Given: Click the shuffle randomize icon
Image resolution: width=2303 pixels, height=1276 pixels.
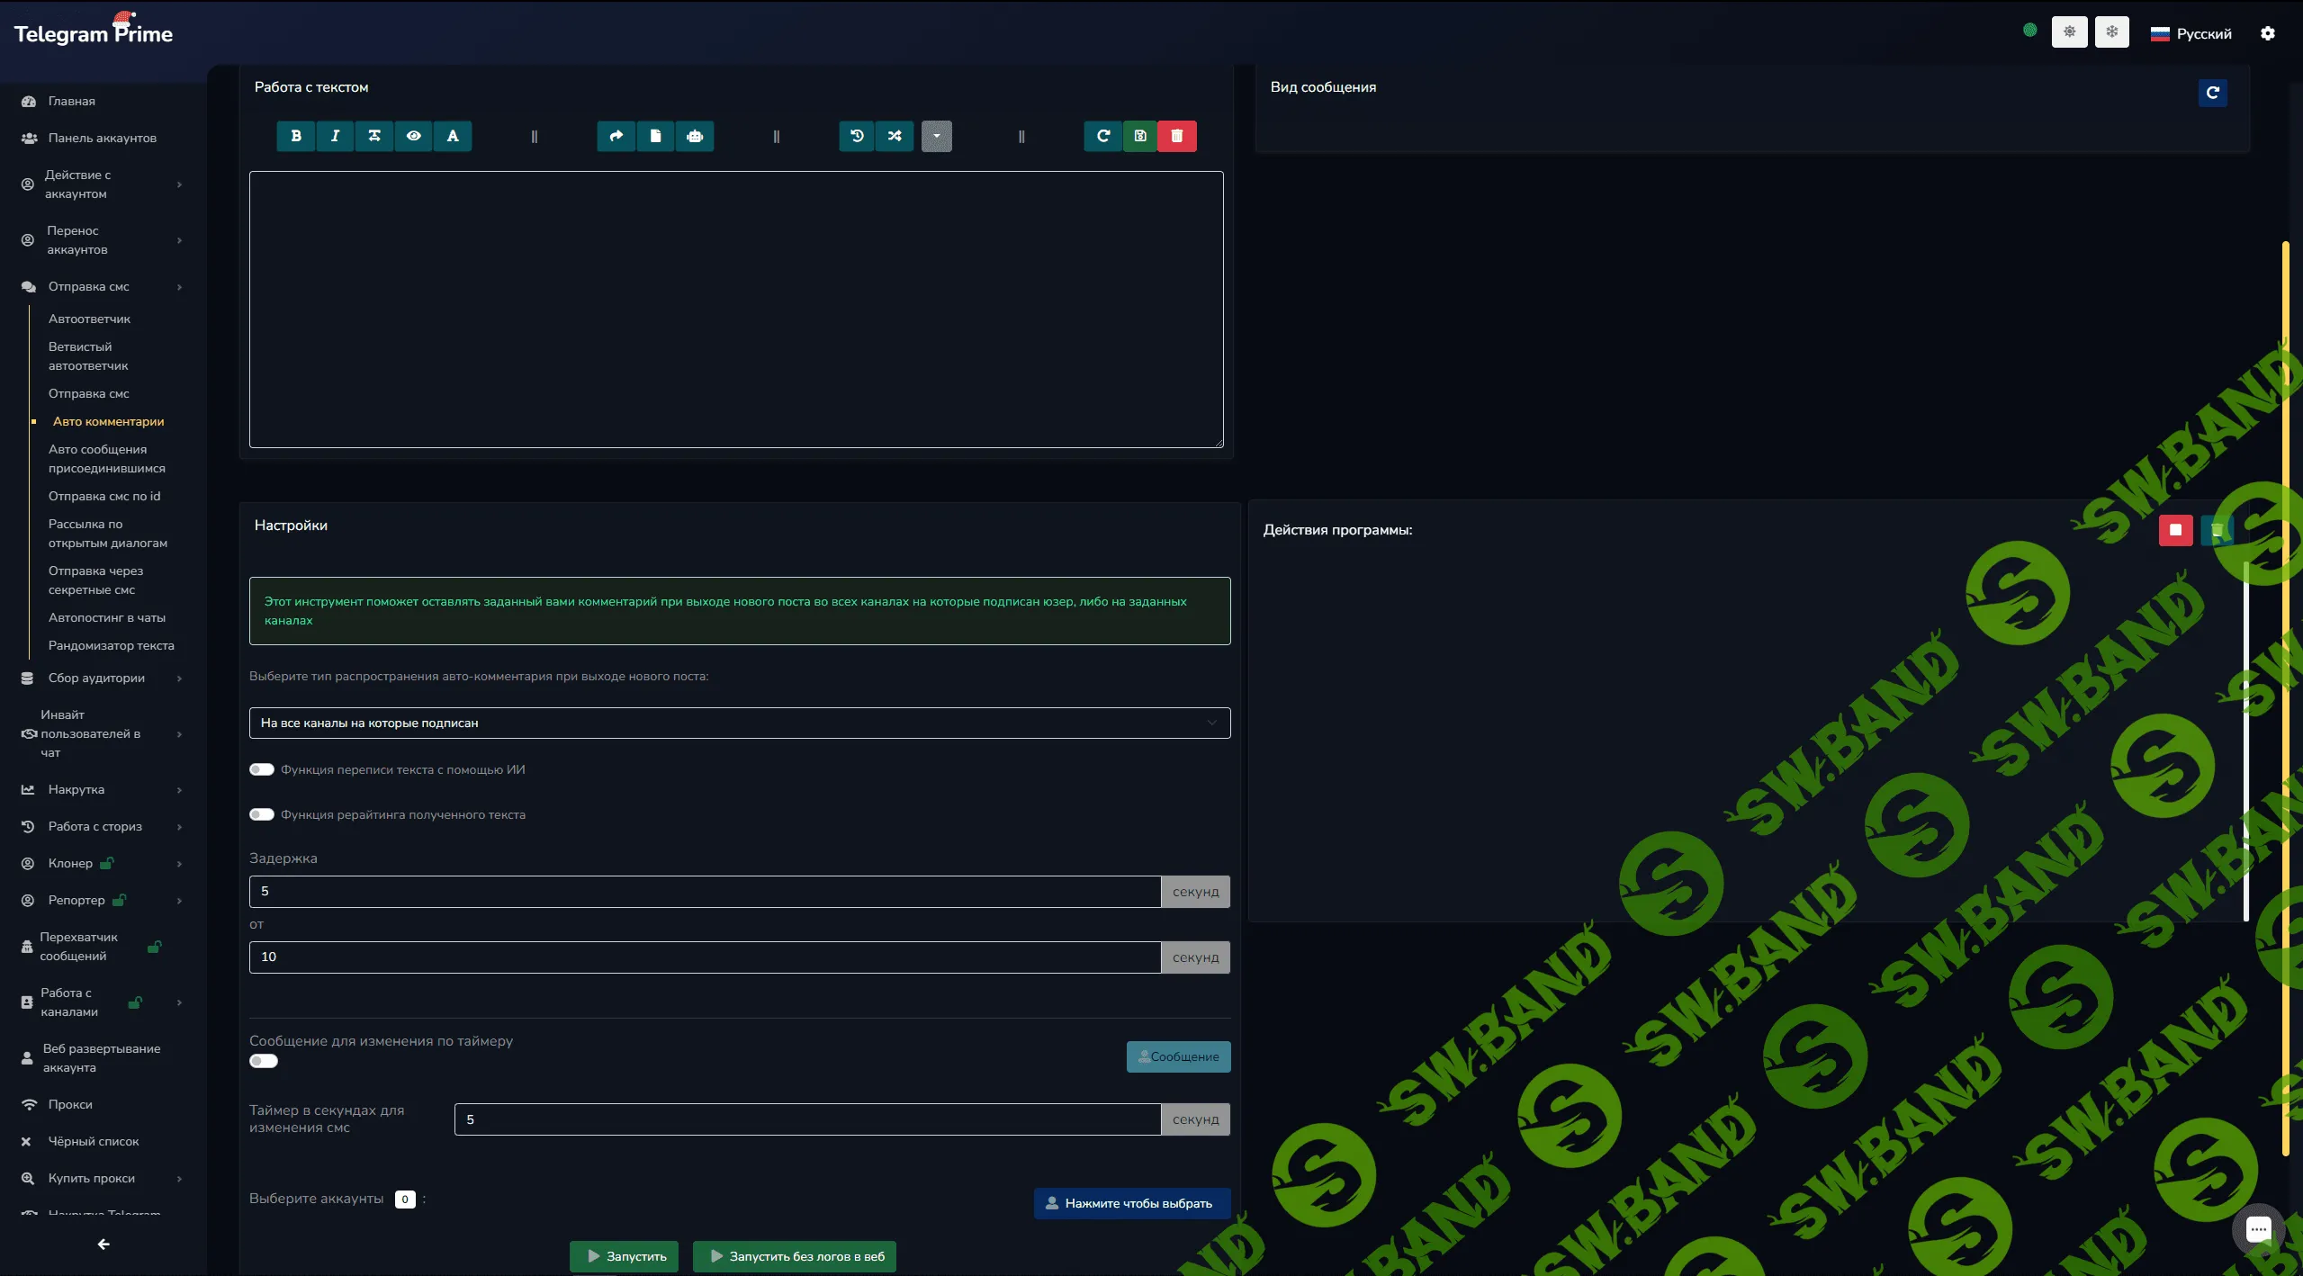Looking at the screenshot, I should tap(895, 136).
